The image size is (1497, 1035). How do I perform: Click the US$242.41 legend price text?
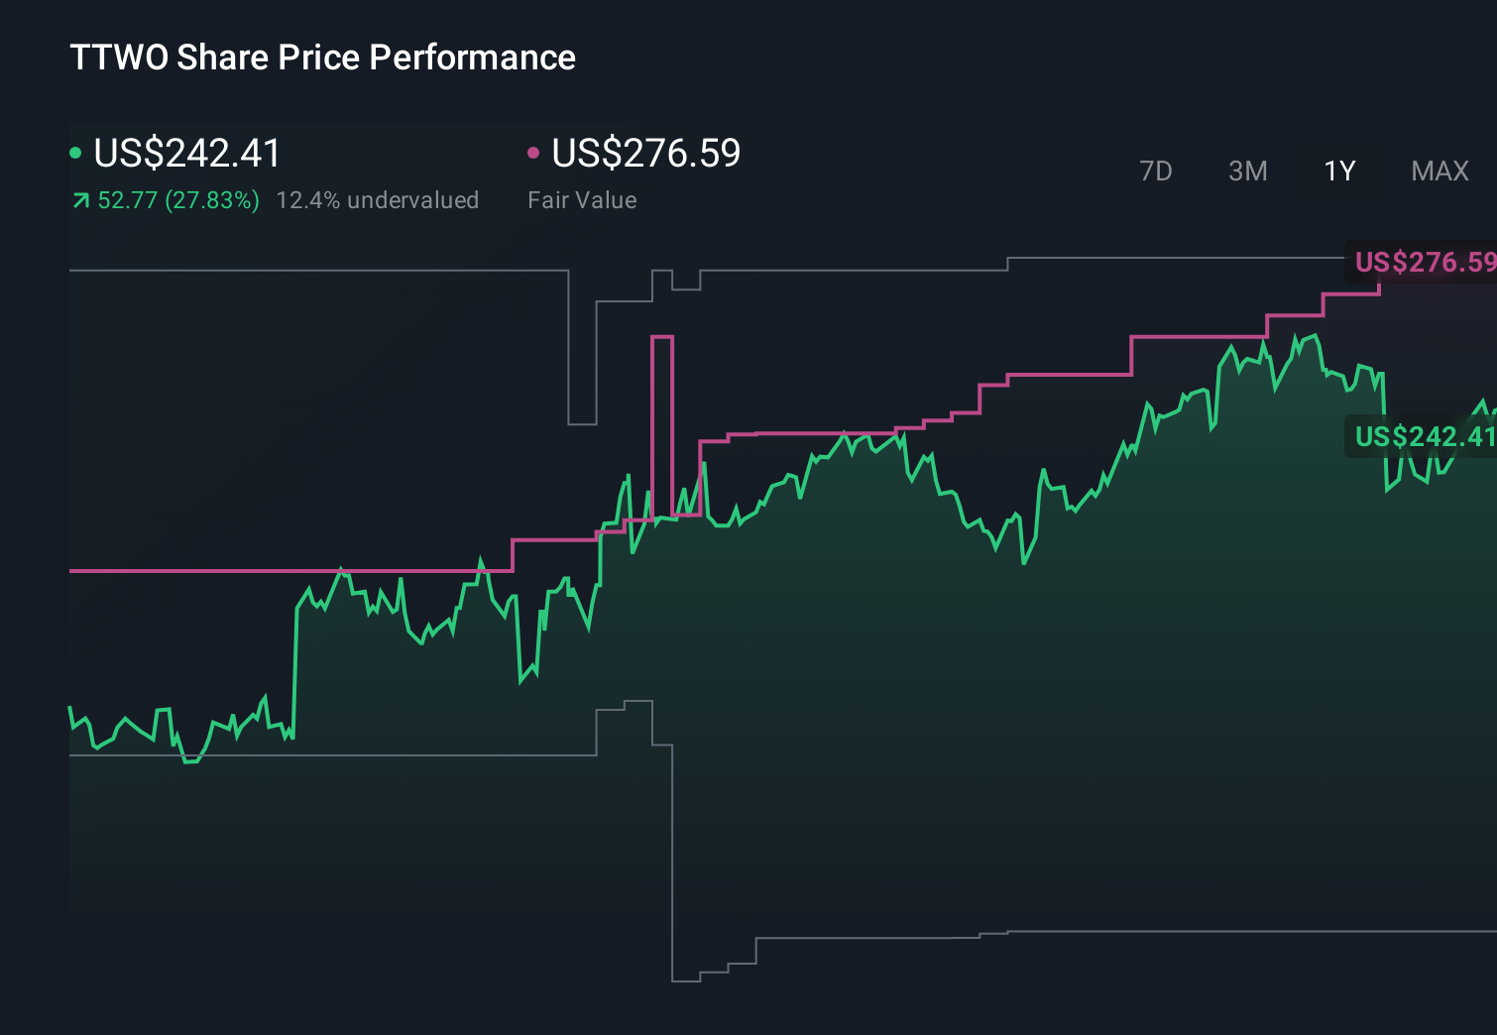pos(184,154)
